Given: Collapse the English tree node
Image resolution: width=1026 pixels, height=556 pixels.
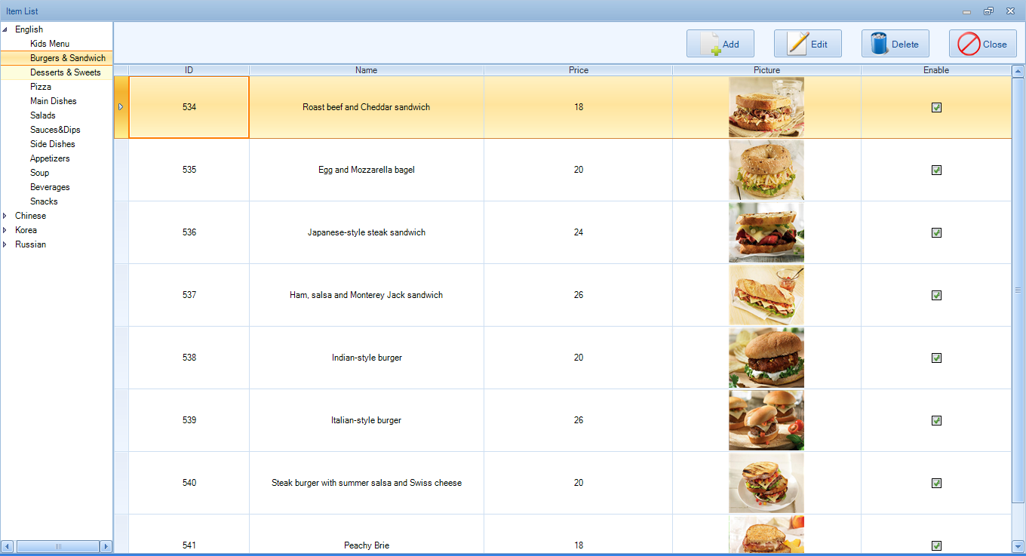Looking at the screenshot, I should click(x=5, y=29).
